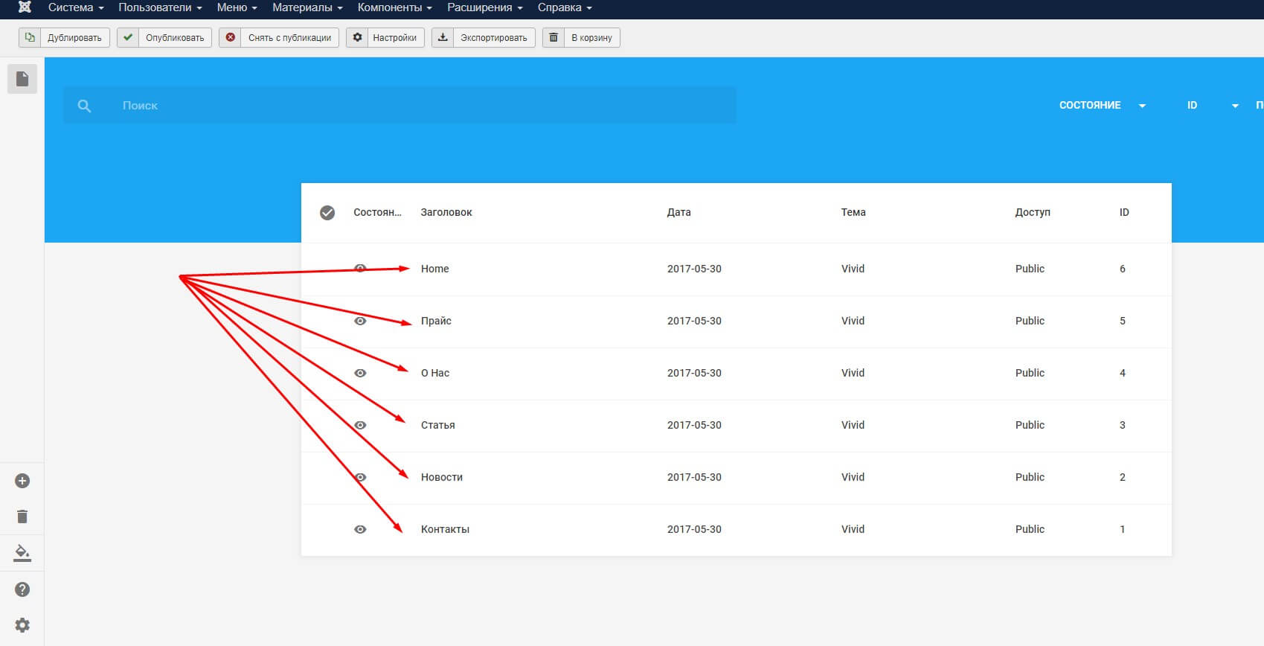Open the sidebar settings gear icon
This screenshot has width=1264, height=646.
pos(22,625)
